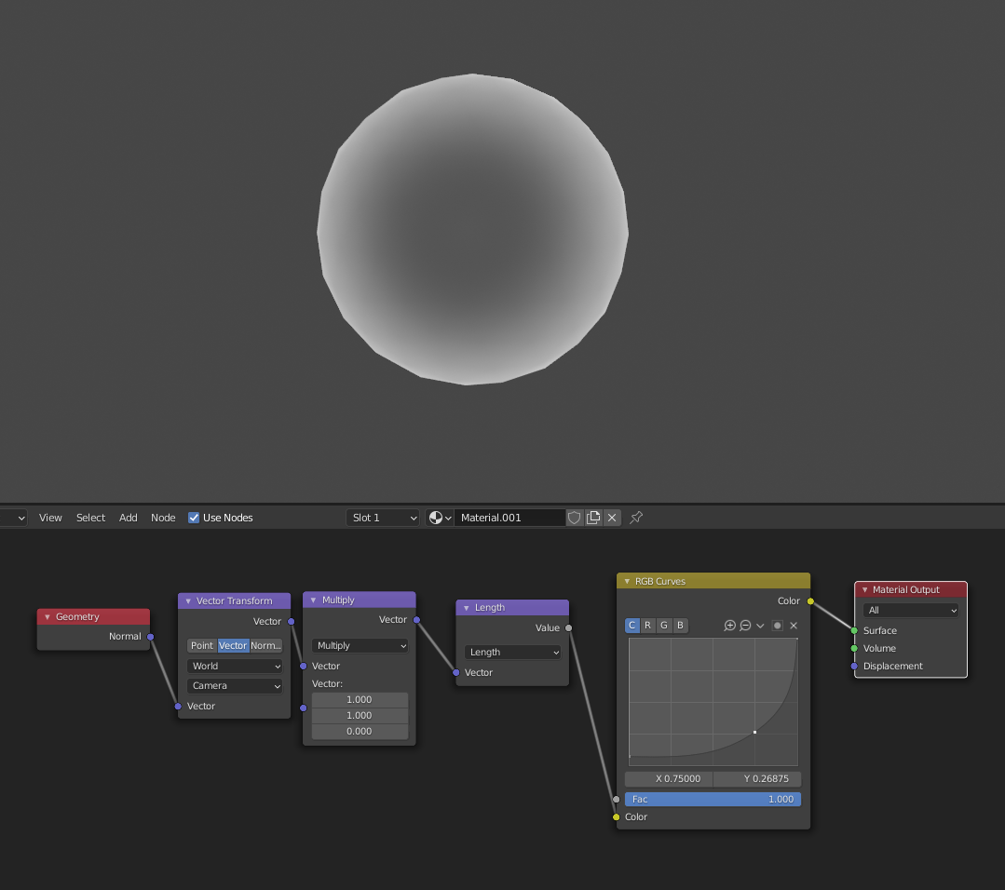1005x890 pixels.
Task: Click the Multiply node output Vector socket
Action: (x=416, y=620)
